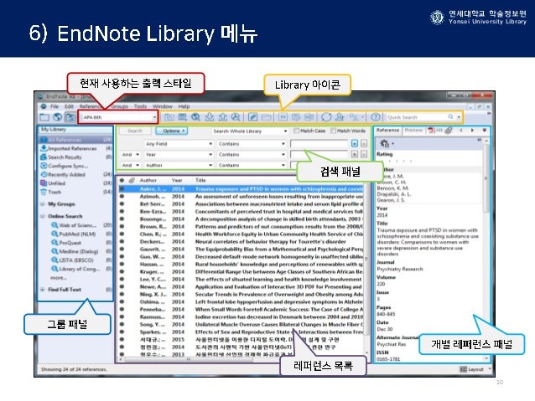Toggle read-status dot for Oshima row
The image size is (535, 401).
[x=122, y=302]
